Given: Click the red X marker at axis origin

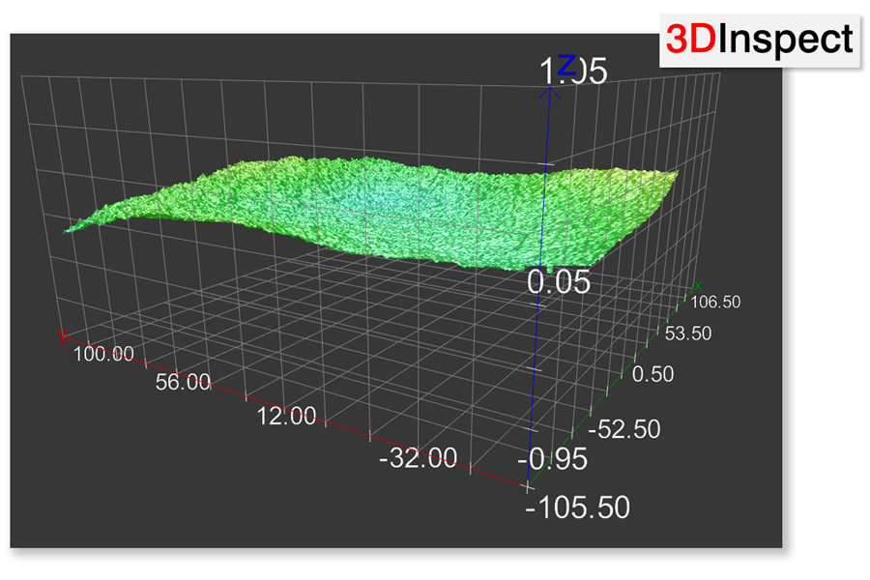Looking at the screenshot, I should (61, 336).
